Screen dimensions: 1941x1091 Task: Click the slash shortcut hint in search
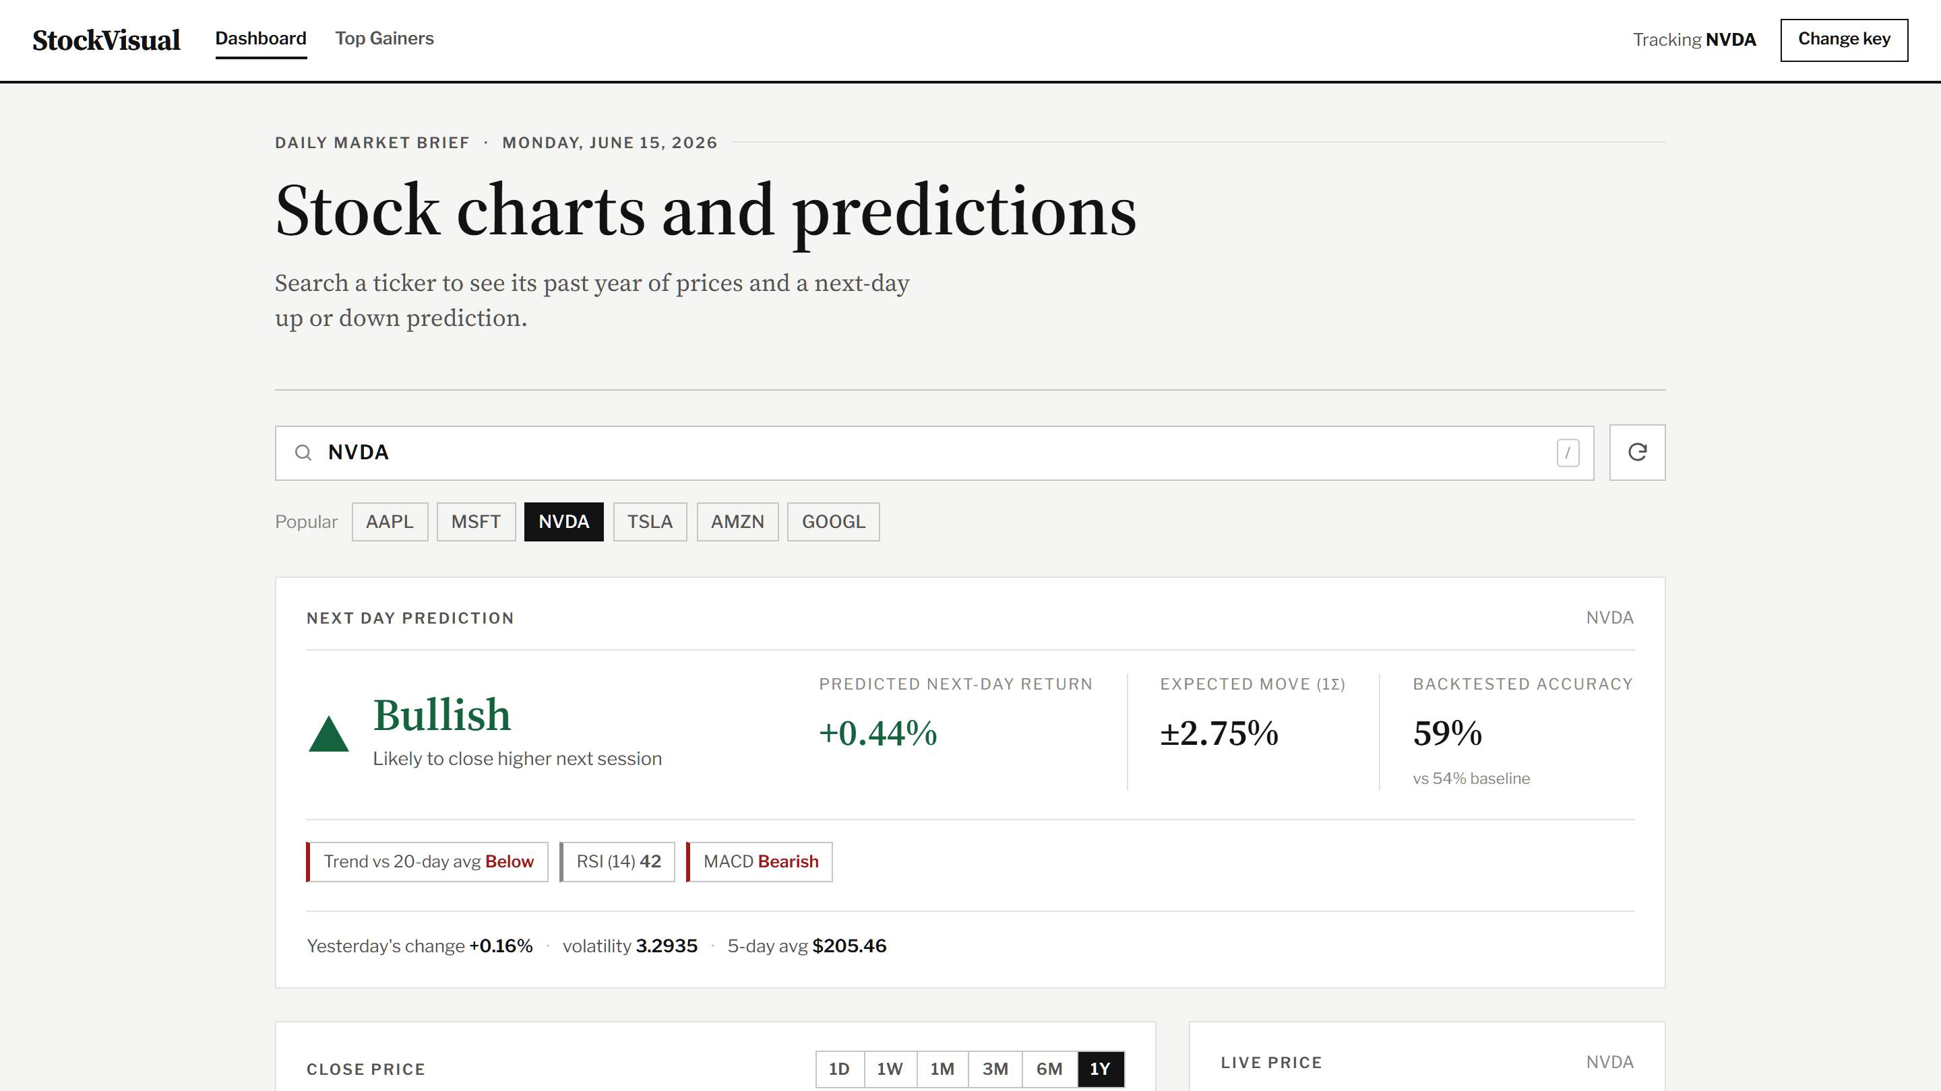pyautogui.click(x=1567, y=453)
